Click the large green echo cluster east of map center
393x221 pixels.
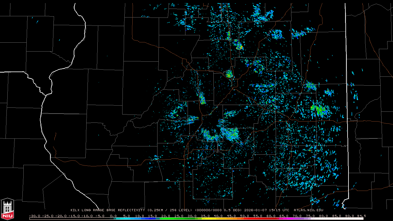[319, 110]
